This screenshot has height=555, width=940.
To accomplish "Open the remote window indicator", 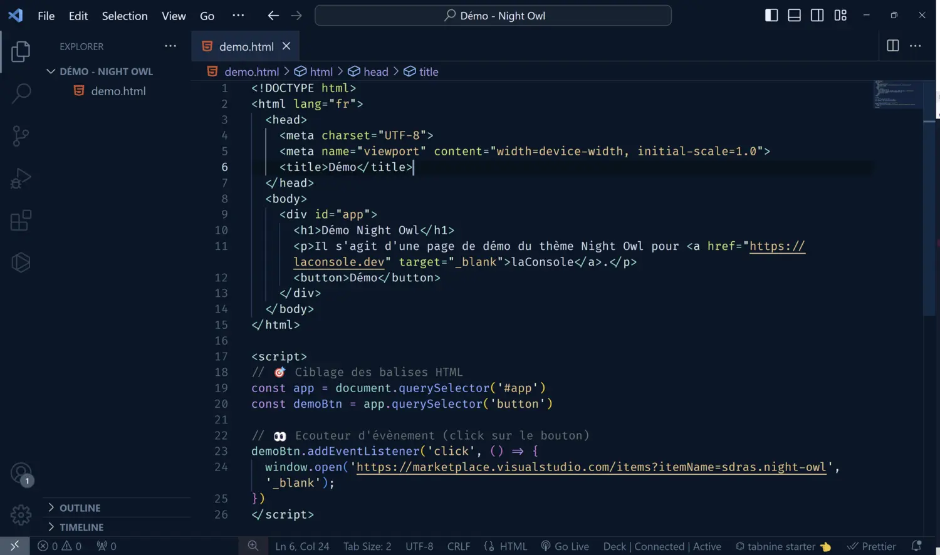I will [x=14, y=546].
